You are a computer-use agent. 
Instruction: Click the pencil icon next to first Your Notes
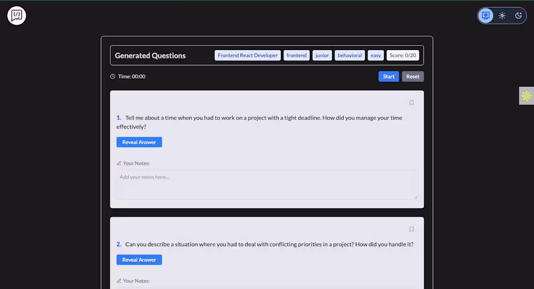[x=118, y=163]
